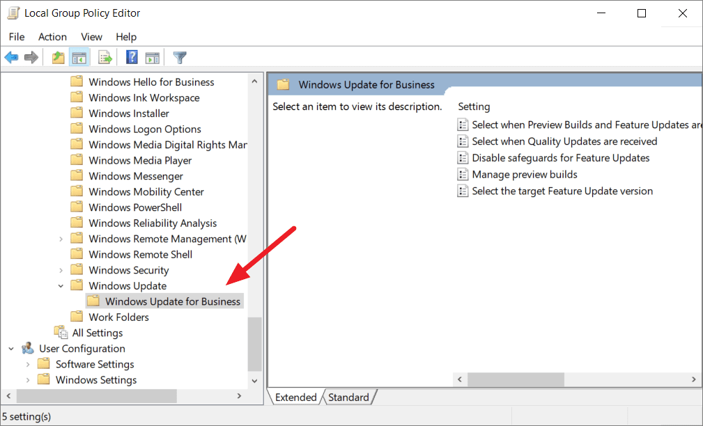Maximize the Local Group Policy Editor window

click(x=642, y=13)
